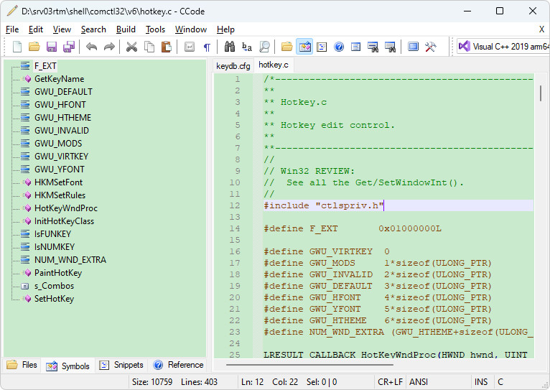This screenshot has height=390, width=550.
Task: Open the Visual C++ 2019 build configuration dropdown
Action: click(x=503, y=46)
